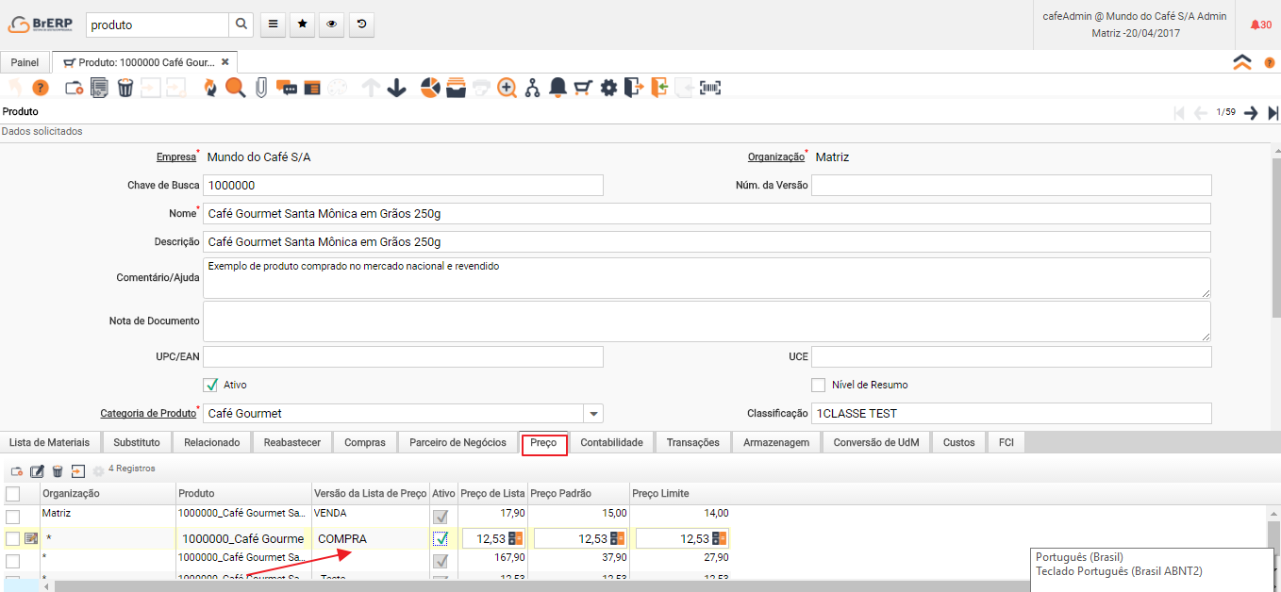
Task: Go to next record arrow
Action: tap(1251, 113)
